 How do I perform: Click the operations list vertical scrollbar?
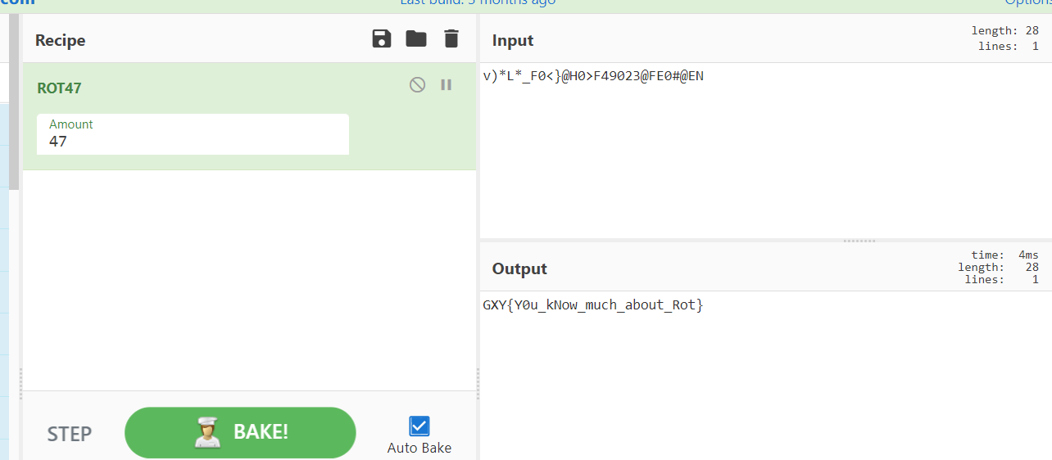click(14, 98)
